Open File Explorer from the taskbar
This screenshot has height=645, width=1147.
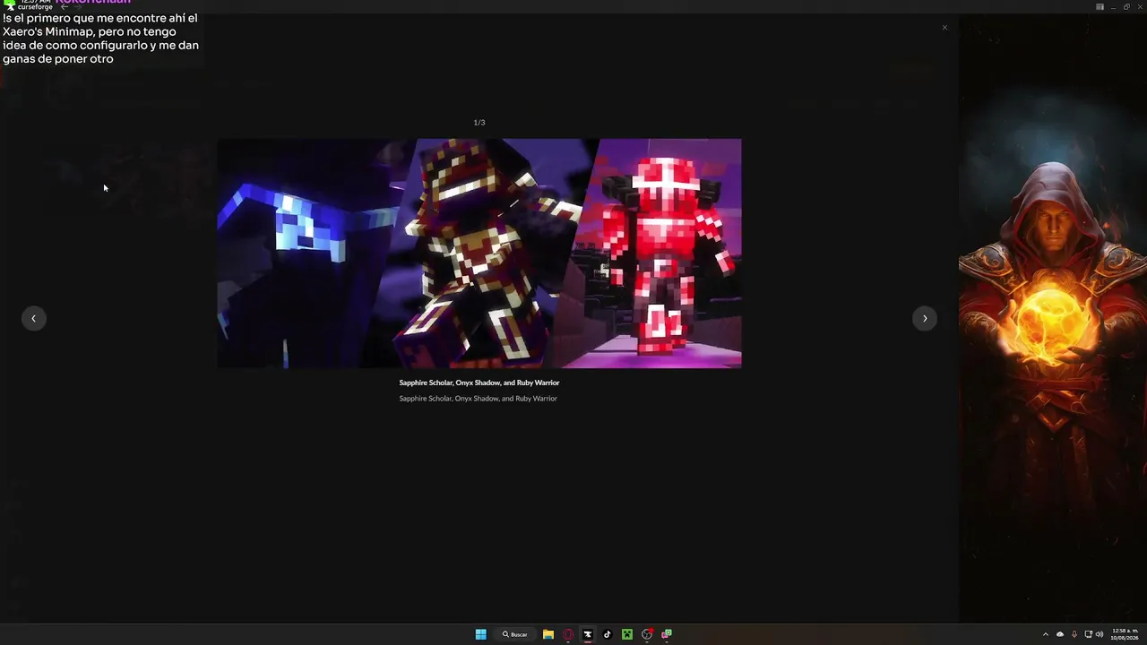click(x=548, y=634)
